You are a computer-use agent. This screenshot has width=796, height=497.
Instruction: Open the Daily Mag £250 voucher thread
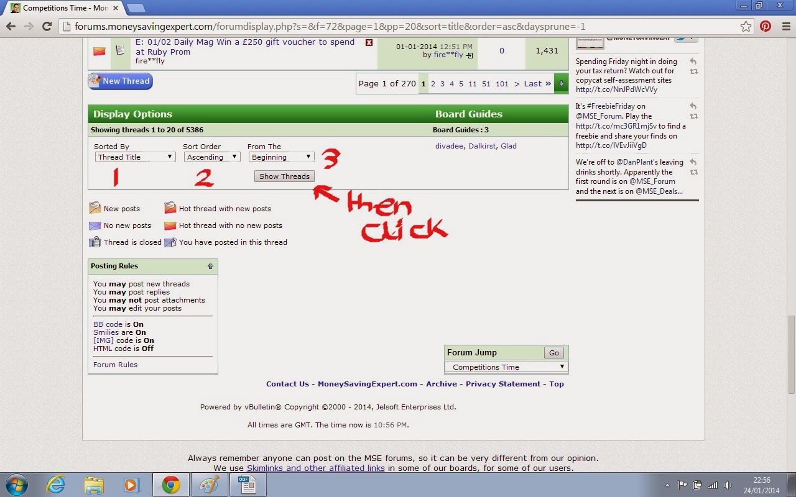pos(245,47)
